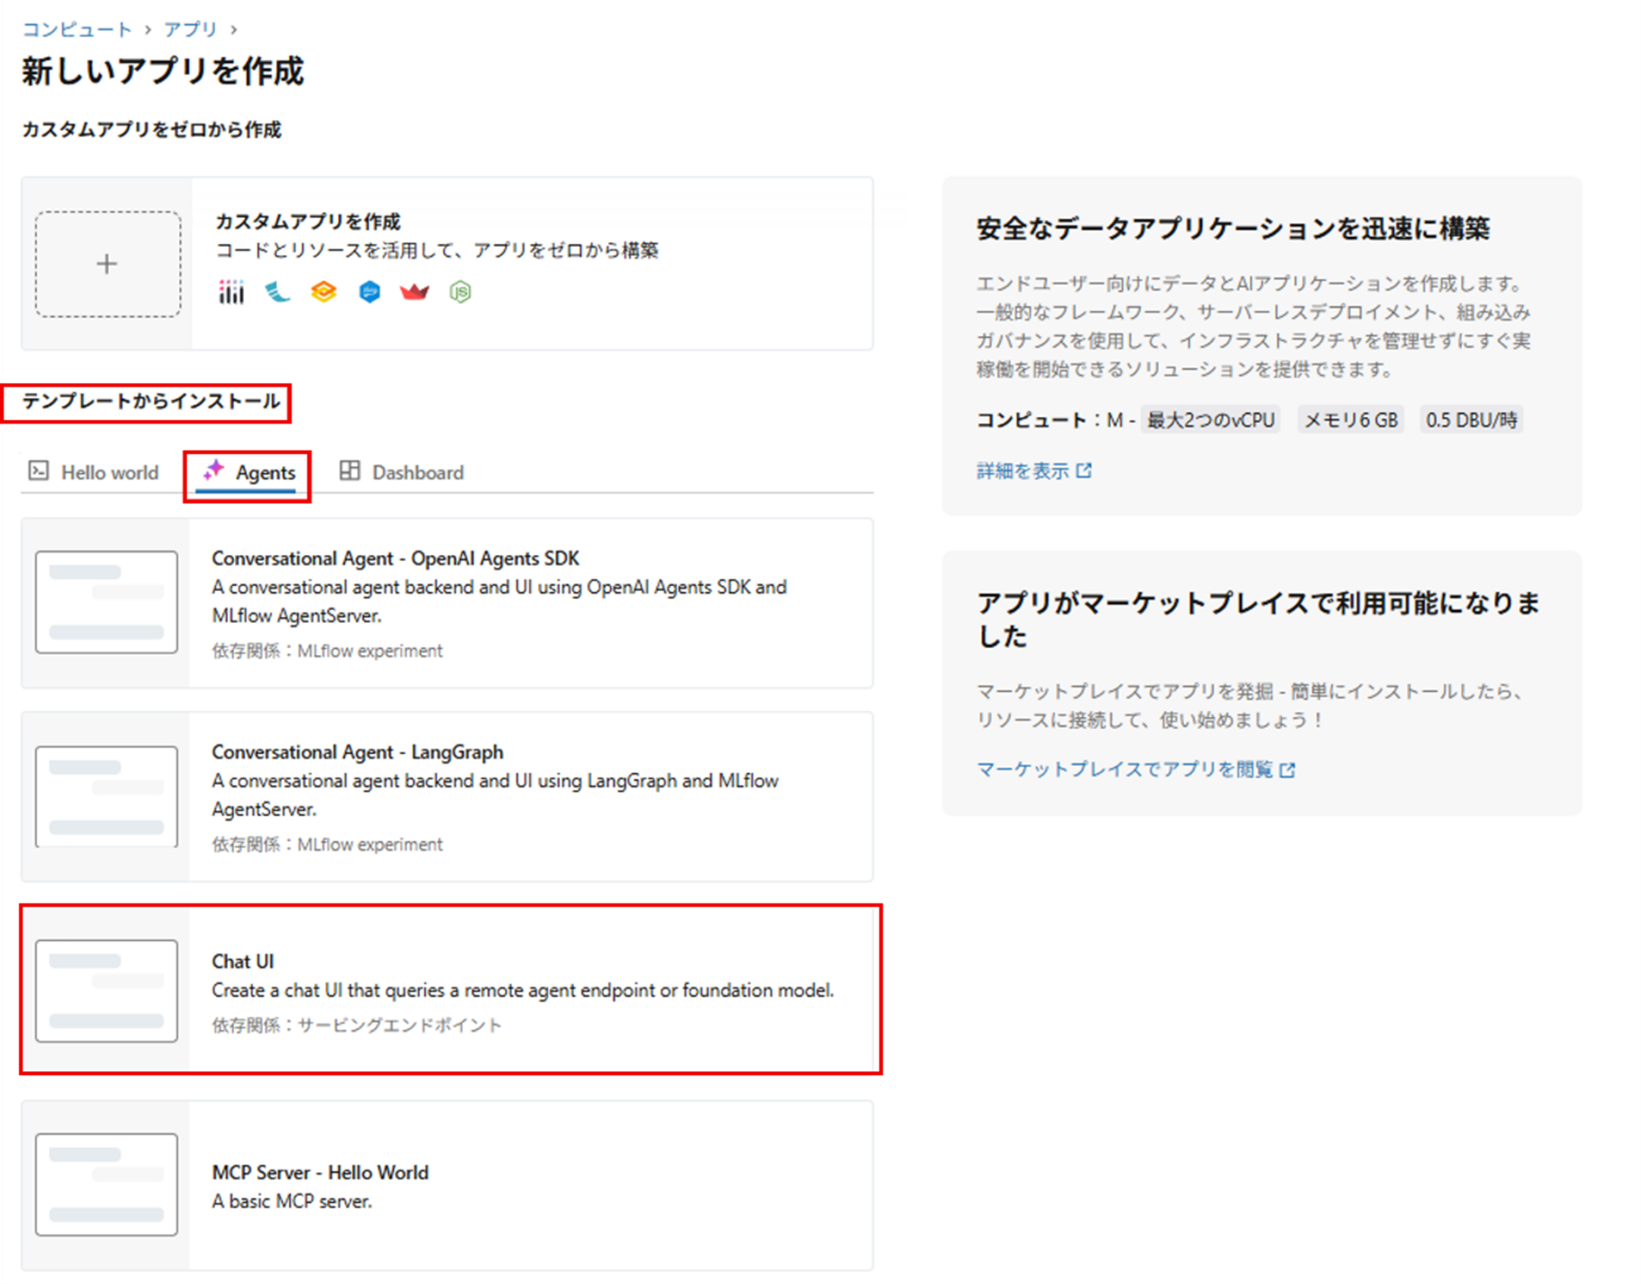Click the plus icon to create custom app
Screen dimensions: 1641x1284
108,264
